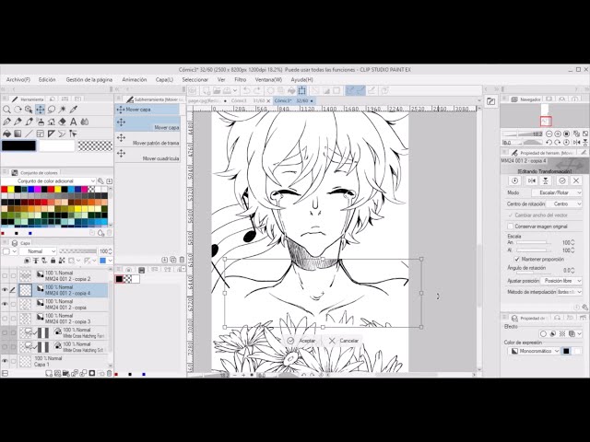Open the Centro de rotación dropdown

click(x=563, y=204)
